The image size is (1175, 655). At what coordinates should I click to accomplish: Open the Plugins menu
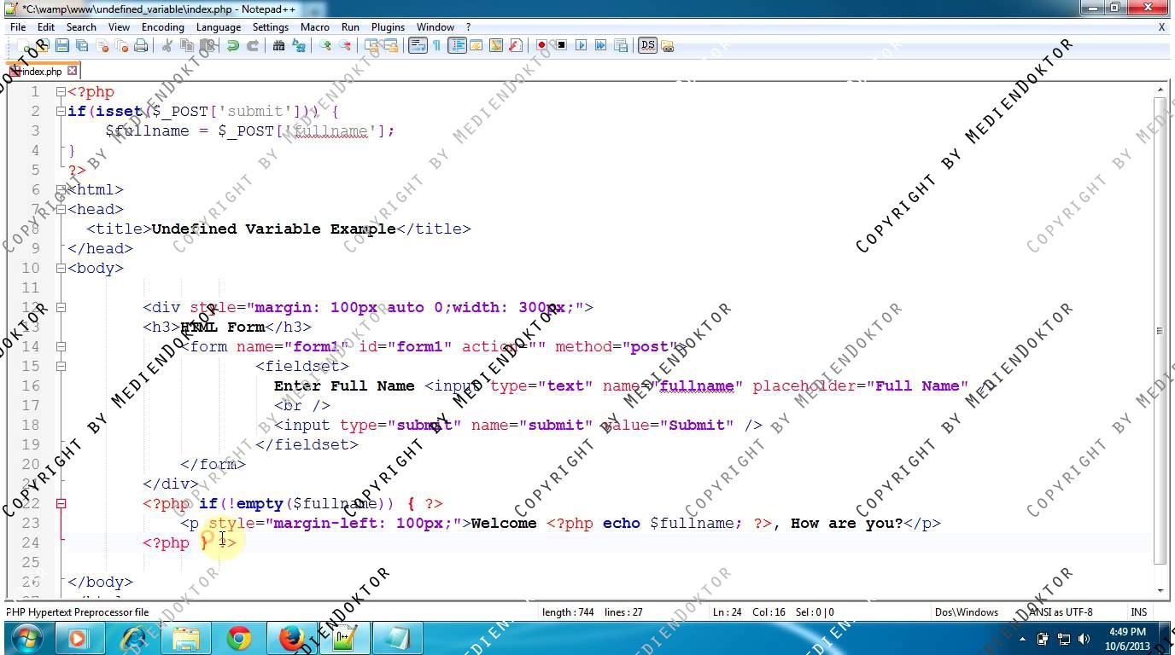[x=388, y=27]
